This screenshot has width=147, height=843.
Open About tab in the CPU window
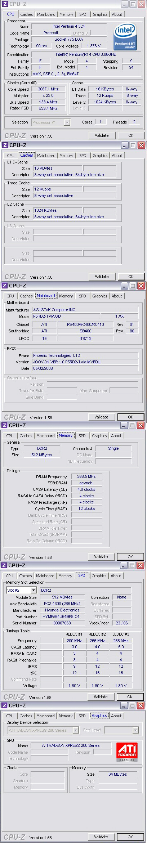click(x=117, y=14)
